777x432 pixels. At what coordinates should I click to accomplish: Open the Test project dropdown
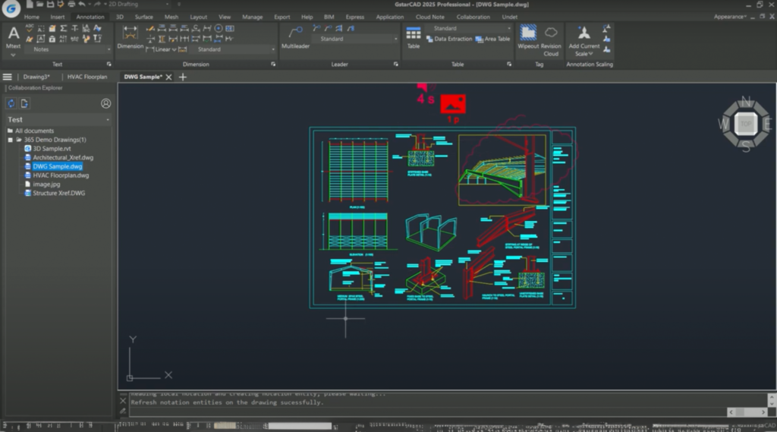tap(107, 120)
